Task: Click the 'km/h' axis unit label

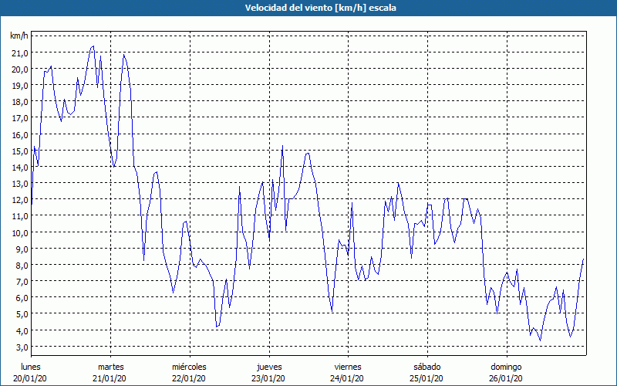Action: click(19, 36)
